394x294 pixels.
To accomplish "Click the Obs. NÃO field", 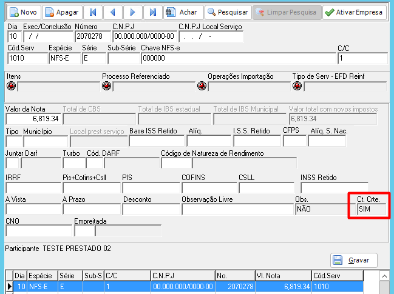I will pos(325,209).
